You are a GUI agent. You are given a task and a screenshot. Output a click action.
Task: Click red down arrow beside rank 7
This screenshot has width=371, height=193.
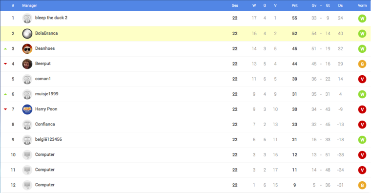[x=5, y=109]
